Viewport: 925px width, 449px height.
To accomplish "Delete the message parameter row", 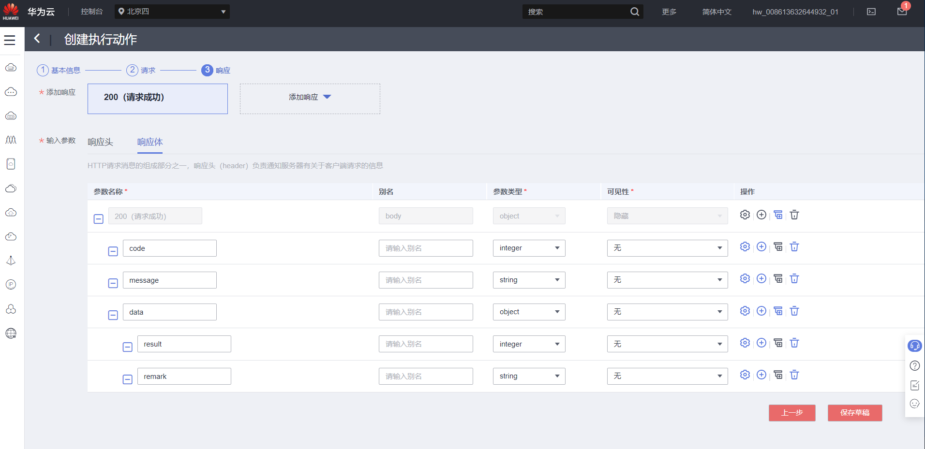I will coord(794,279).
